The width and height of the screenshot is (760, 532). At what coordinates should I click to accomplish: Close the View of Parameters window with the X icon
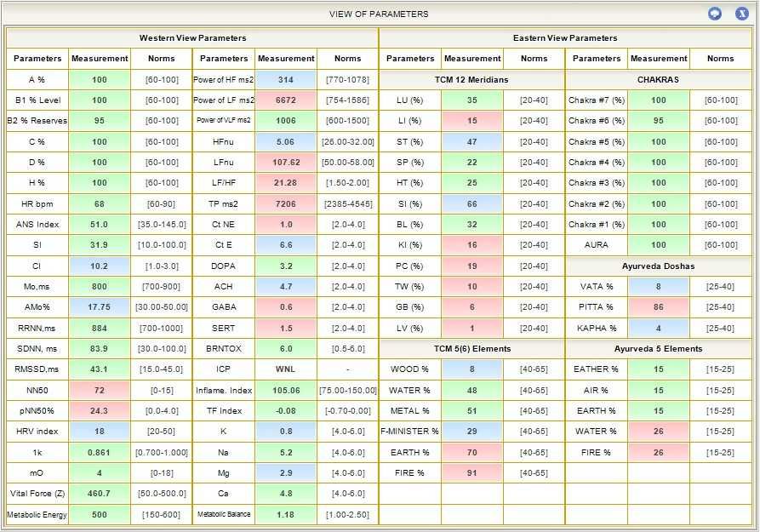(741, 14)
